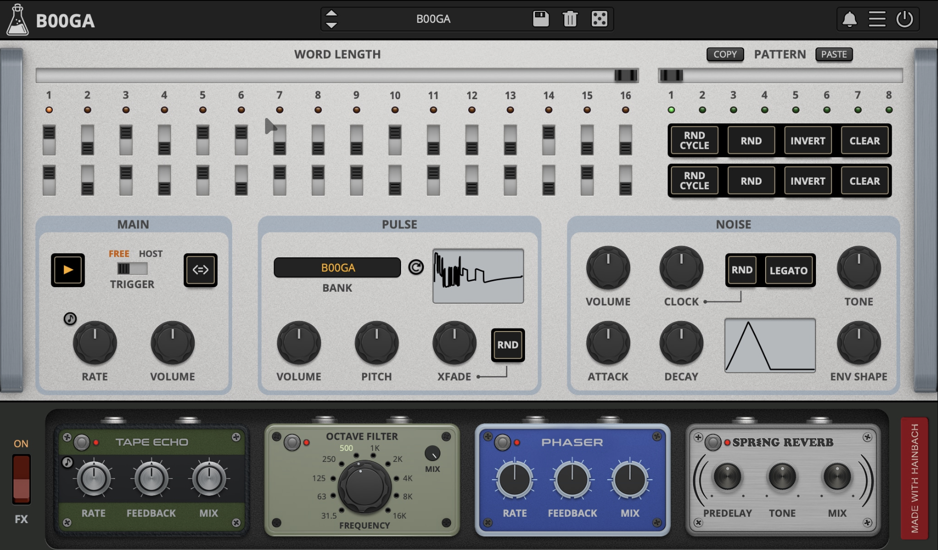Toggle top row step 10 switch
The width and height of the screenshot is (938, 550).
click(395, 140)
